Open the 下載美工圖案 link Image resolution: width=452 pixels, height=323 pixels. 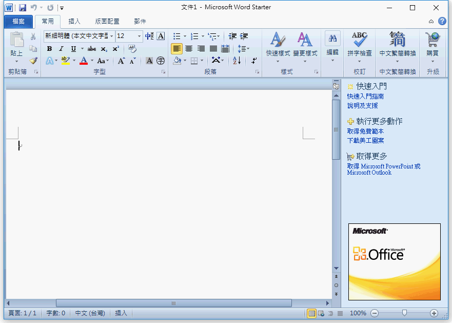[x=365, y=141]
